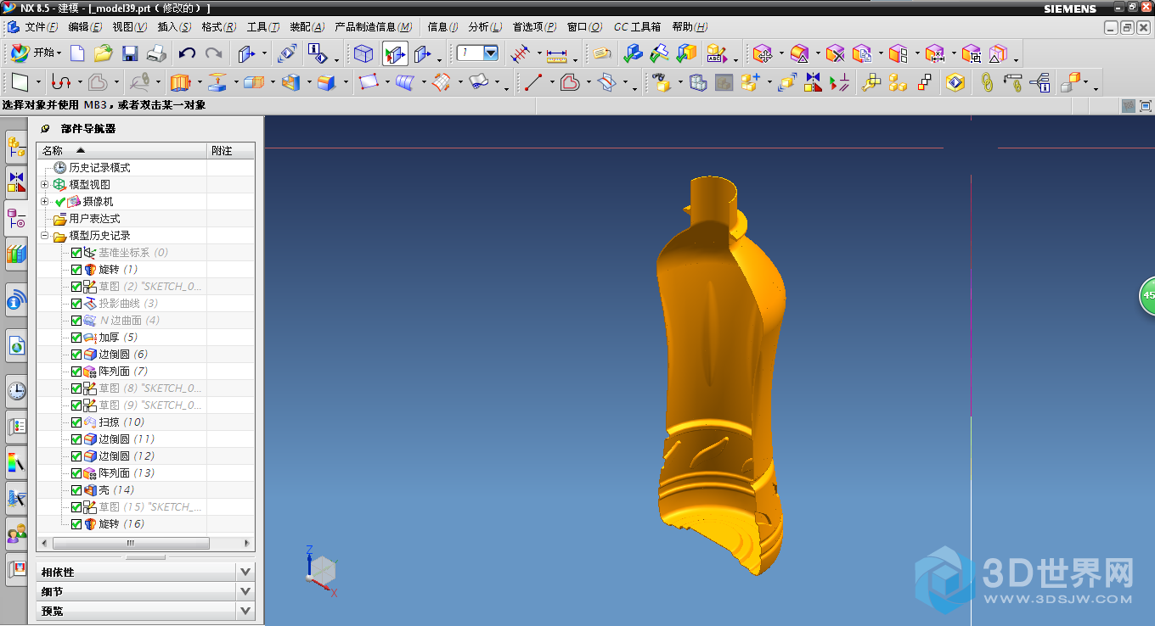This screenshot has width=1155, height=626.
Task: Toggle checkbox for 边倒圆 (6) feature
Action: [x=76, y=355]
